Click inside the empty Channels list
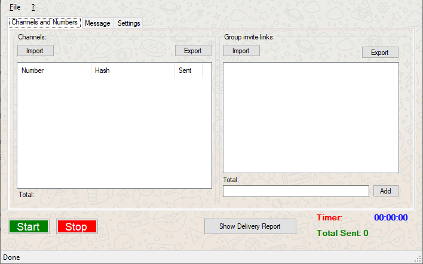Viewport: 423px width, 264px height. (x=114, y=131)
